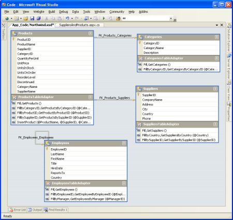Collapse the ProductsTableAdapter section

90,97
